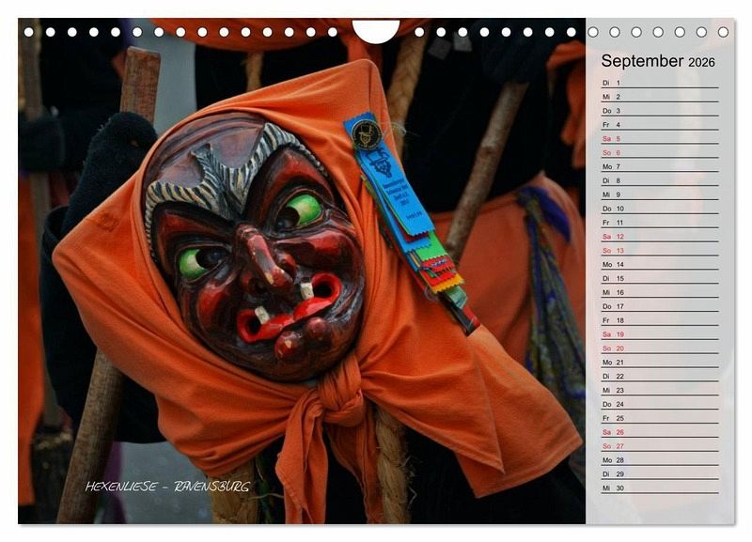Click the So 13 red date entry
This screenshot has height=542, width=752.
click(x=659, y=251)
